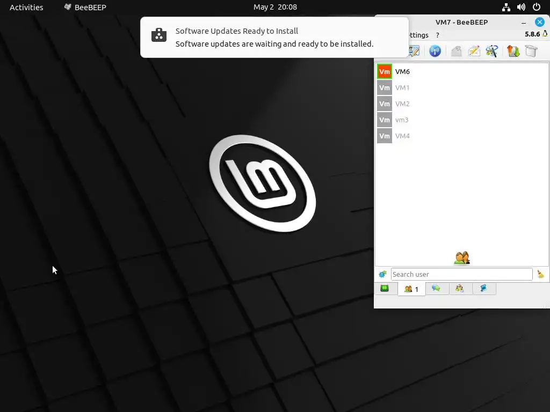
Task: Switch to the blue network computers tab
Action: pos(484,288)
